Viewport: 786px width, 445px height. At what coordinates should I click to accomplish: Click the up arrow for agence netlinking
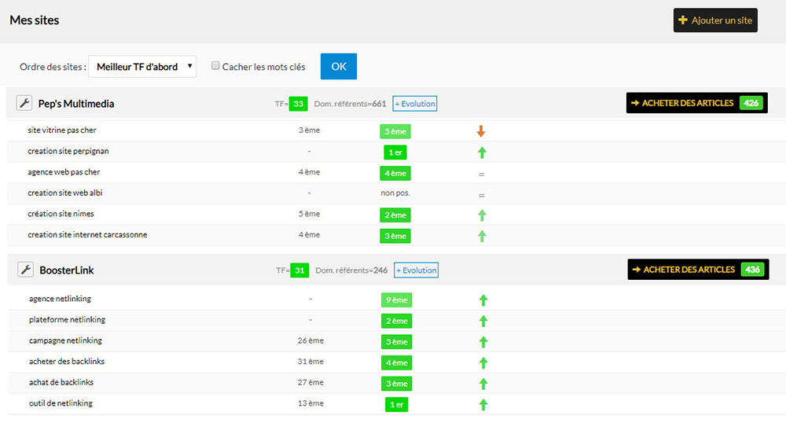coord(483,300)
